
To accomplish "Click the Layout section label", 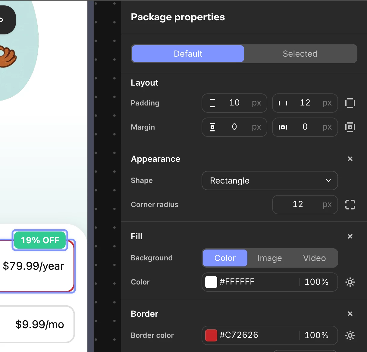I will point(144,83).
